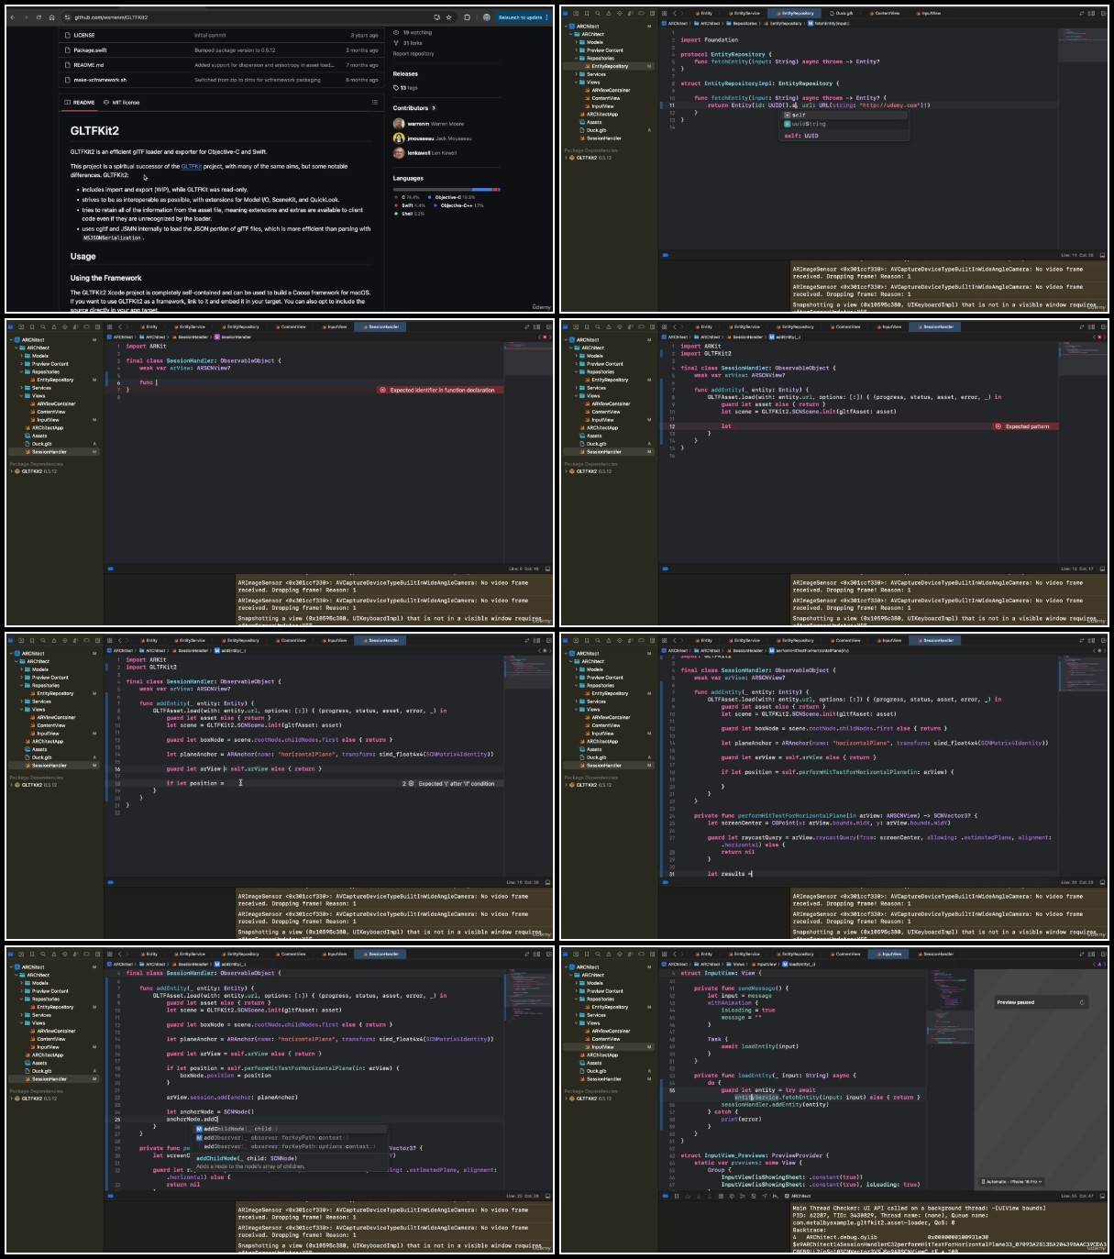Screen dimensions: 1114x1259
Task: Open make-xcframework.sh in the GitHub file list
Action: coord(100,80)
